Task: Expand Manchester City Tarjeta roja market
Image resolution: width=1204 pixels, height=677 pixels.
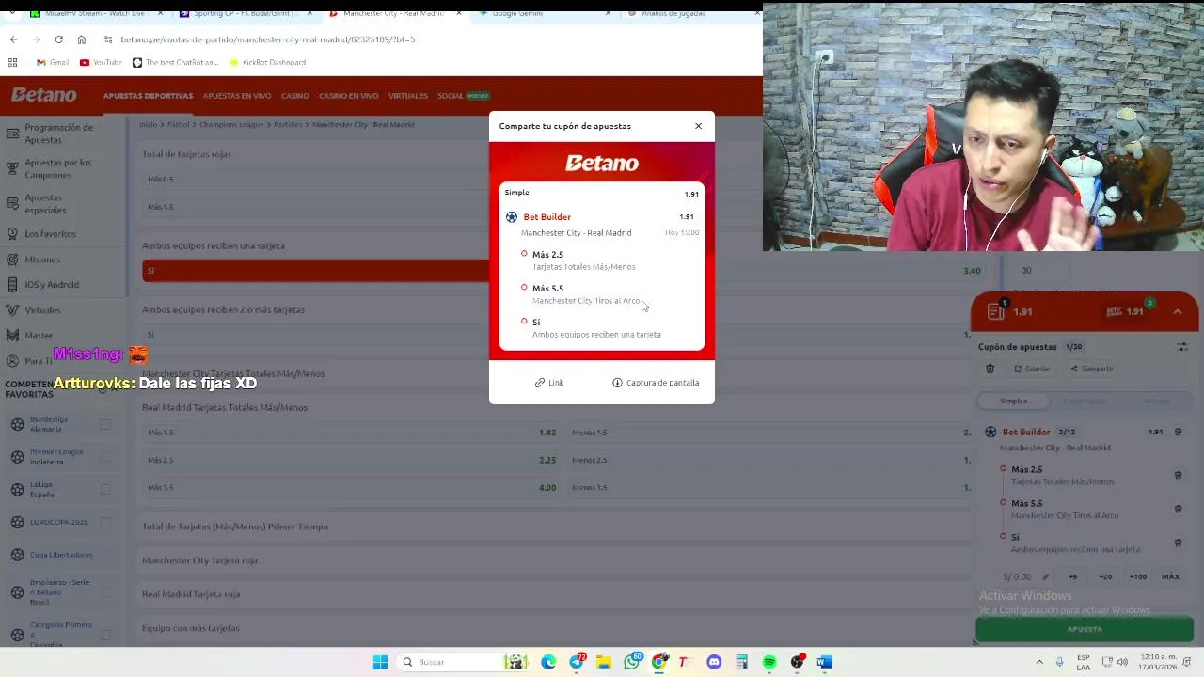Action: coord(199,560)
